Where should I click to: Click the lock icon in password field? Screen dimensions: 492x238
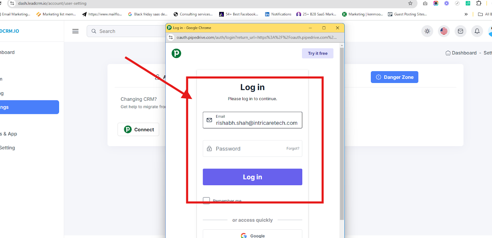[209, 149]
